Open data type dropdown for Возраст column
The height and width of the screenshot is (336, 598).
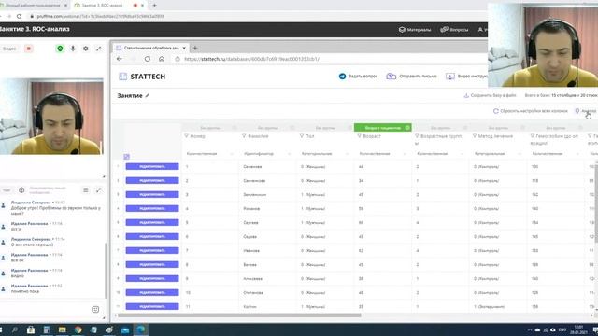coord(382,154)
